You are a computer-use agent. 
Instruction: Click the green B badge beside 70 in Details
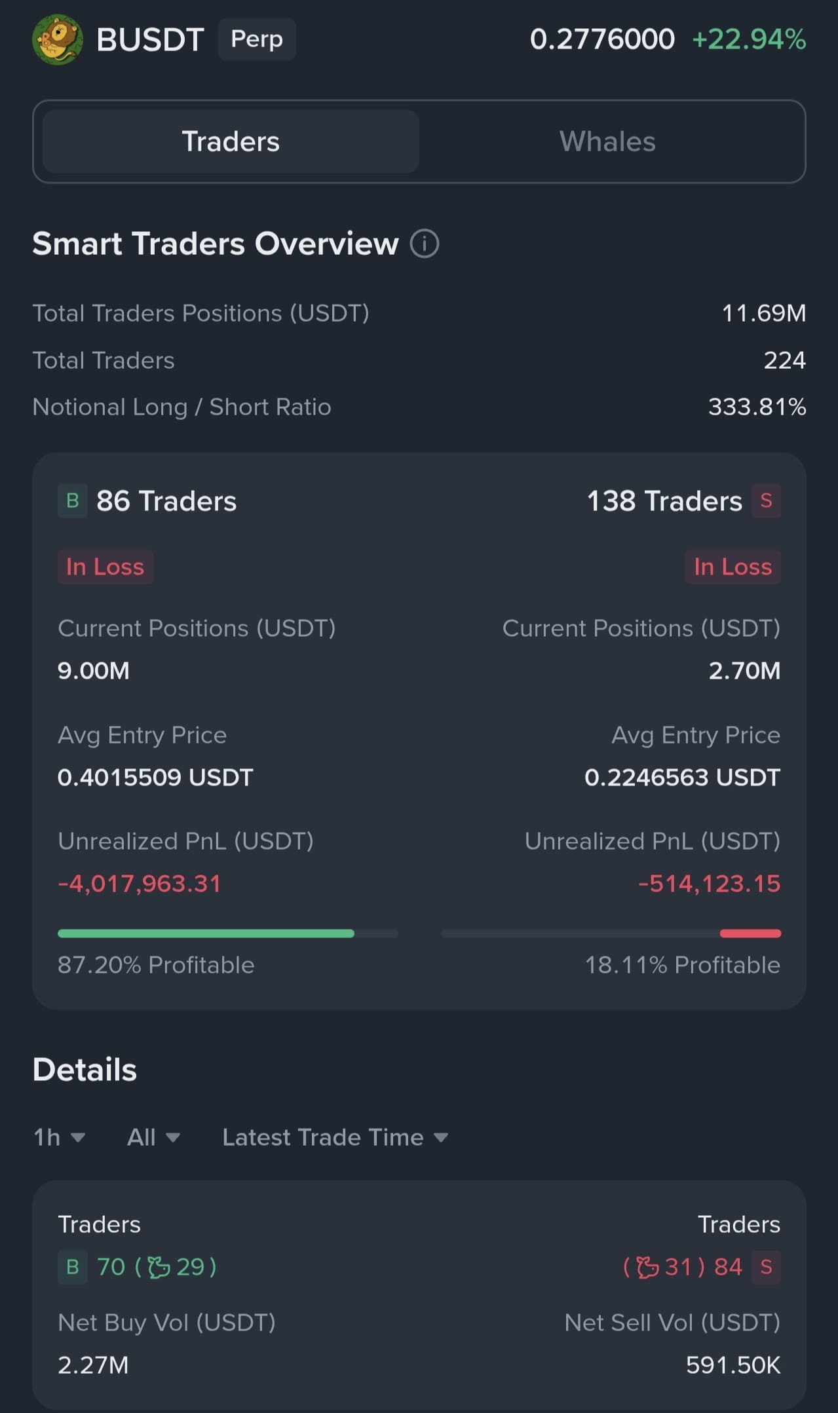[x=73, y=1267]
